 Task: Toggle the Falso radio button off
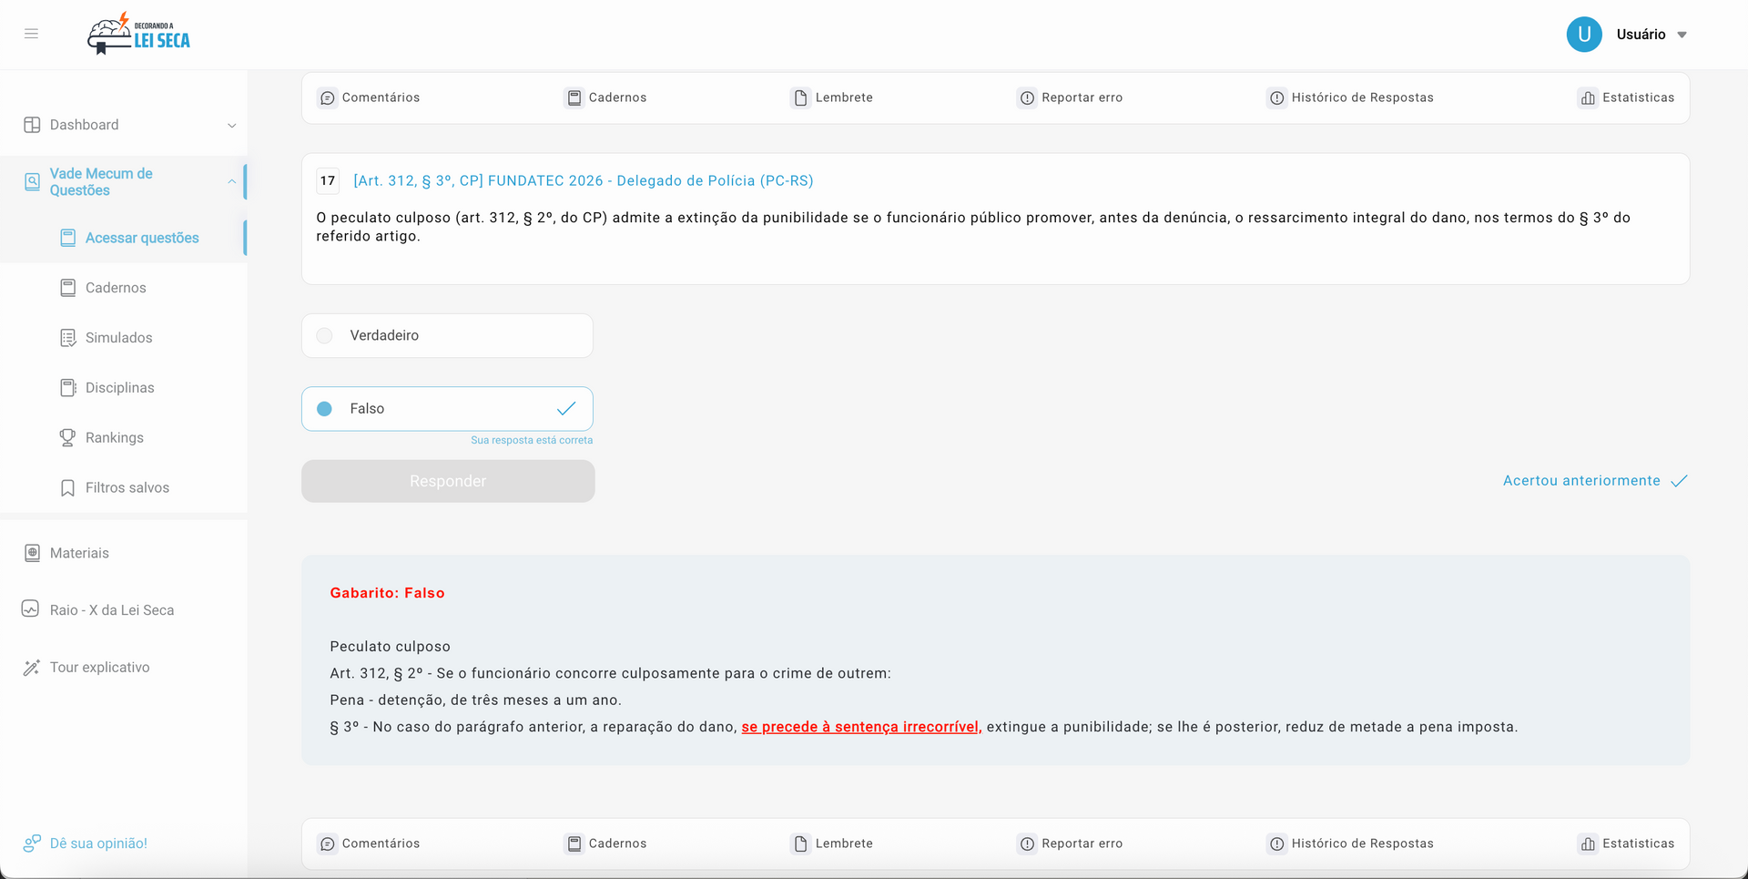[324, 408]
